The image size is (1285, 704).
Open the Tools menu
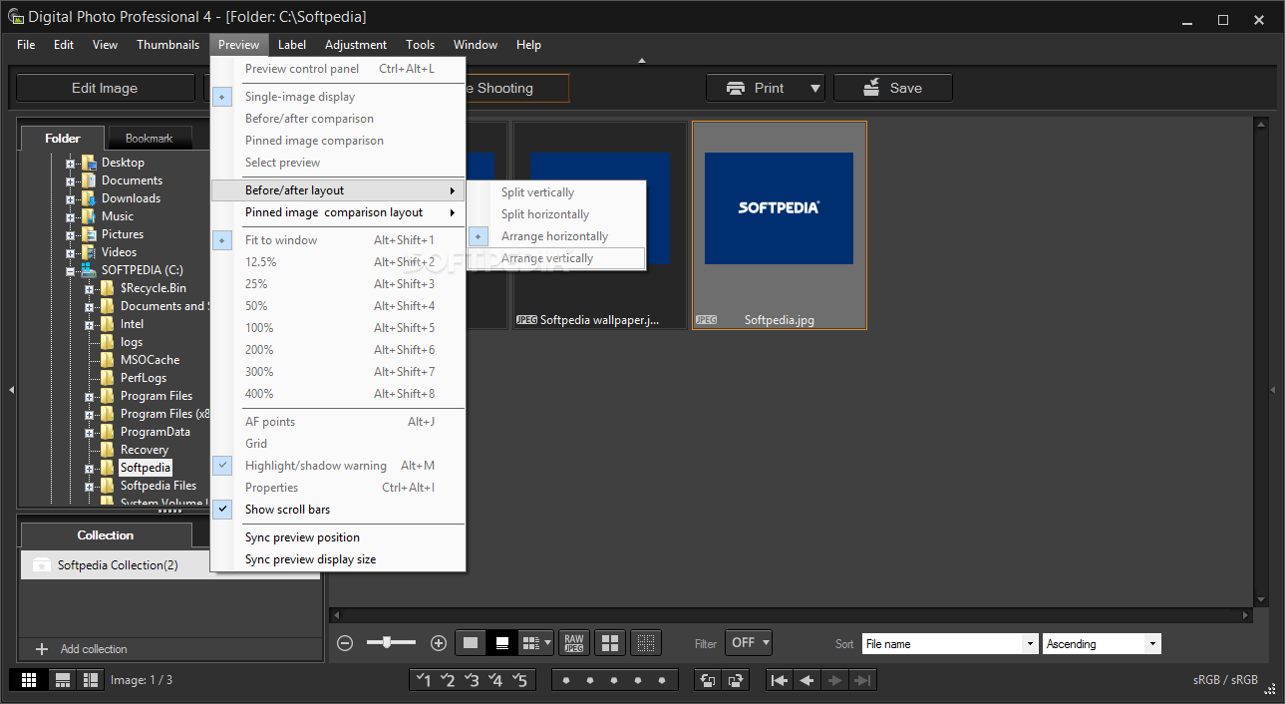[x=420, y=45]
